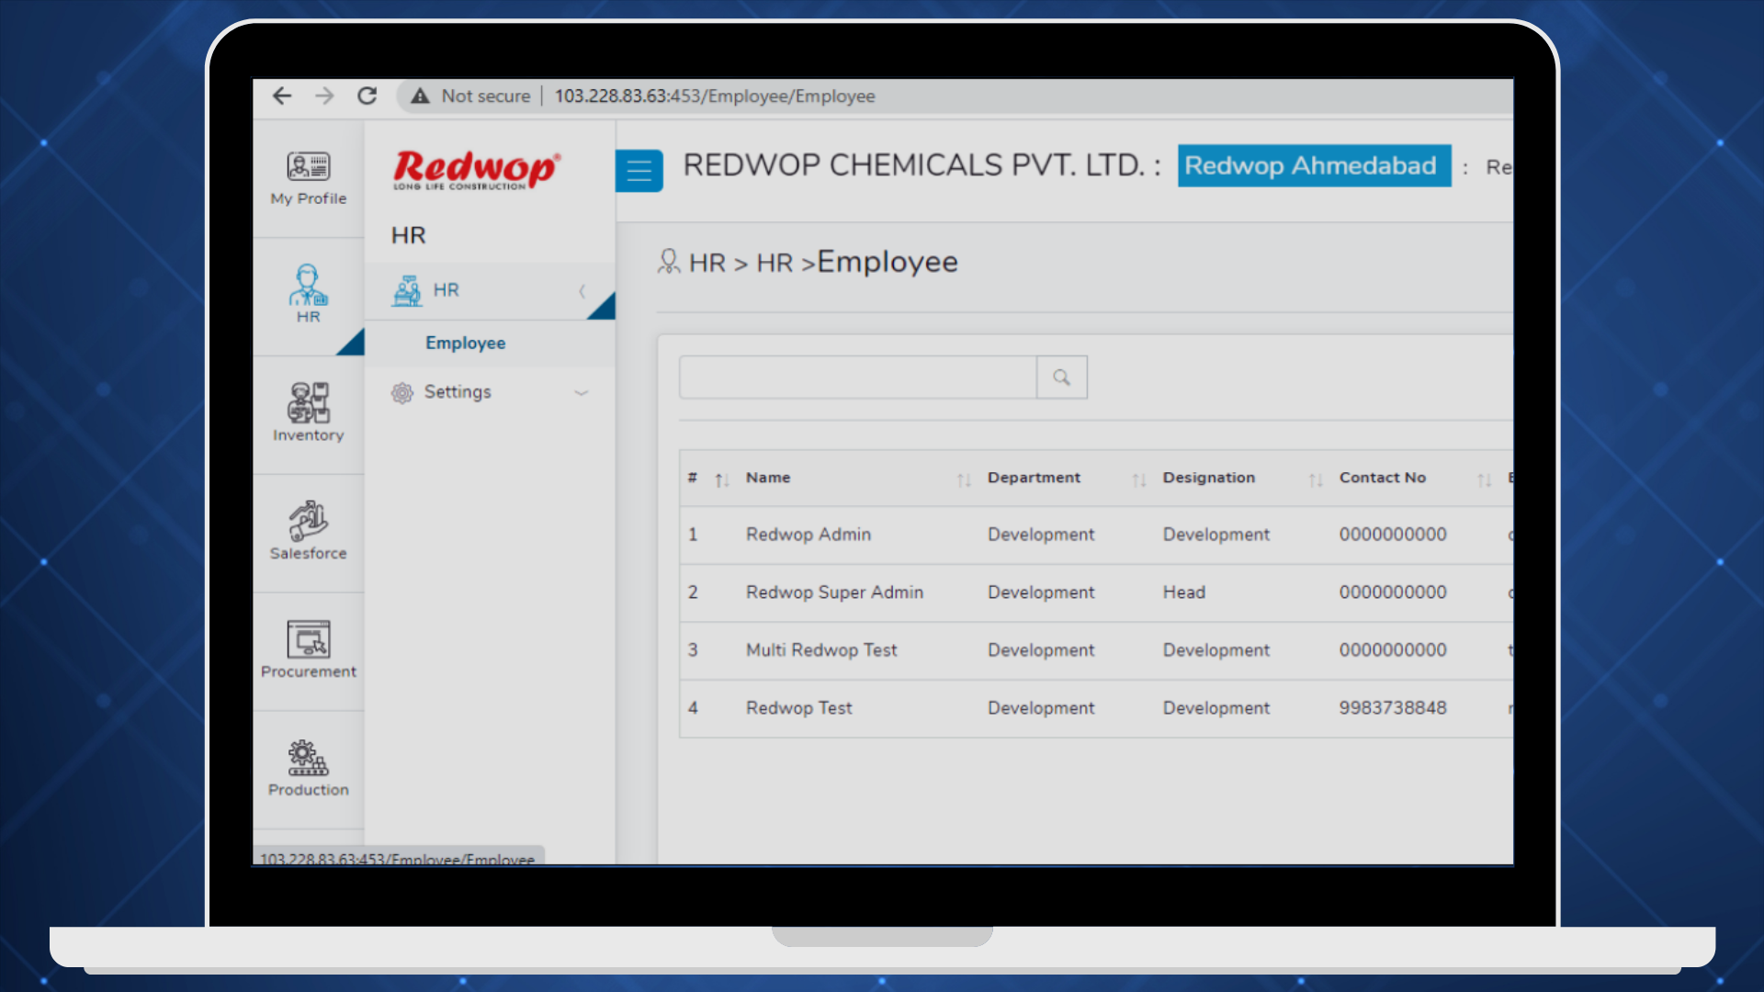1764x992 pixels.
Task: Reload the page with the refresh icon
Action: [x=367, y=96]
